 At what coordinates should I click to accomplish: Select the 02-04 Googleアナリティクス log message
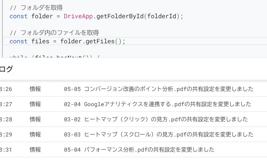point(157,104)
